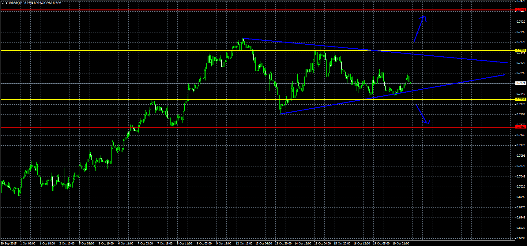Image resolution: width=527 pixels, height=246 pixels.
Task: Click the 0.6920 level on price scale
Action: 521,228
